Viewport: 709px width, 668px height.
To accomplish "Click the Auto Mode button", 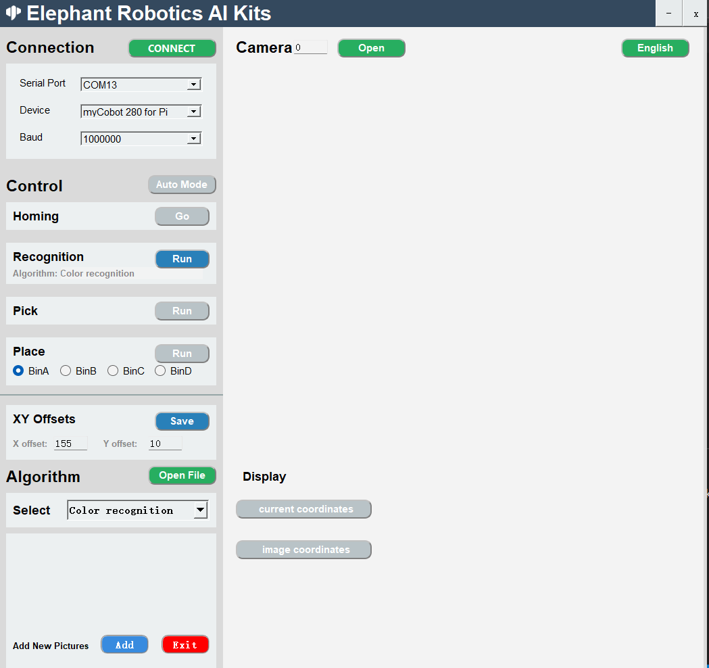I will [x=182, y=185].
